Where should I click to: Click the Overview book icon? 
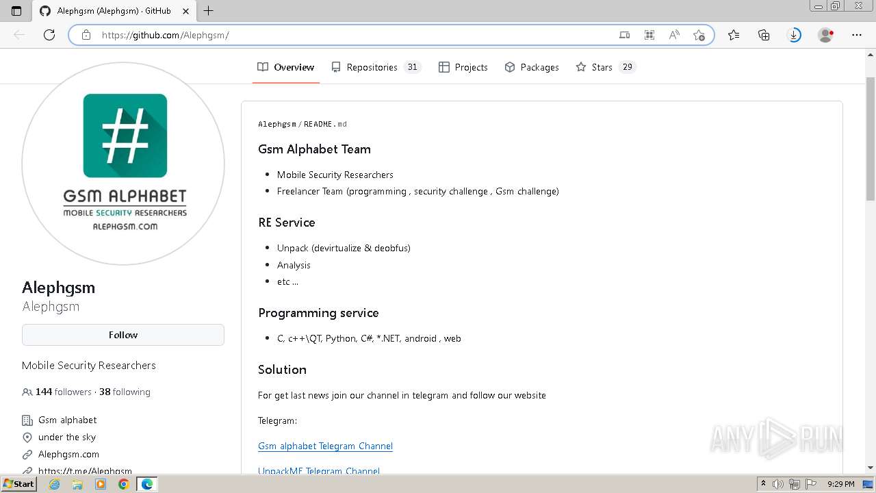[263, 67]
